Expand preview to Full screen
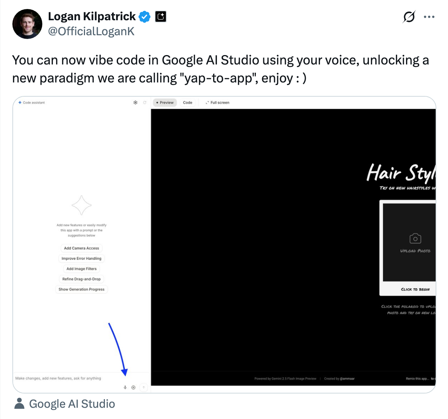 [217, 102]
